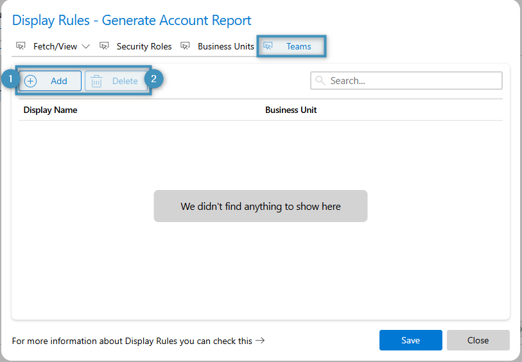Sort by the Business Unit column header

tap(291, 110)
